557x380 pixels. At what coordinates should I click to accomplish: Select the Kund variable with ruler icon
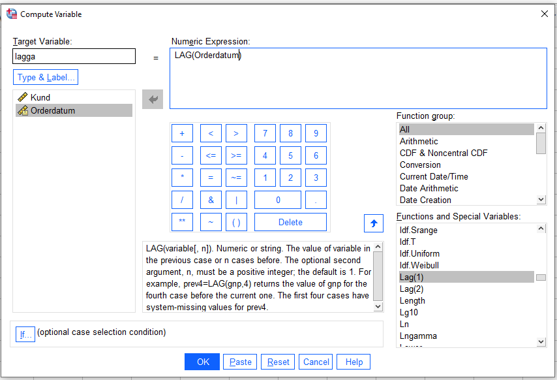click(74, 97)
